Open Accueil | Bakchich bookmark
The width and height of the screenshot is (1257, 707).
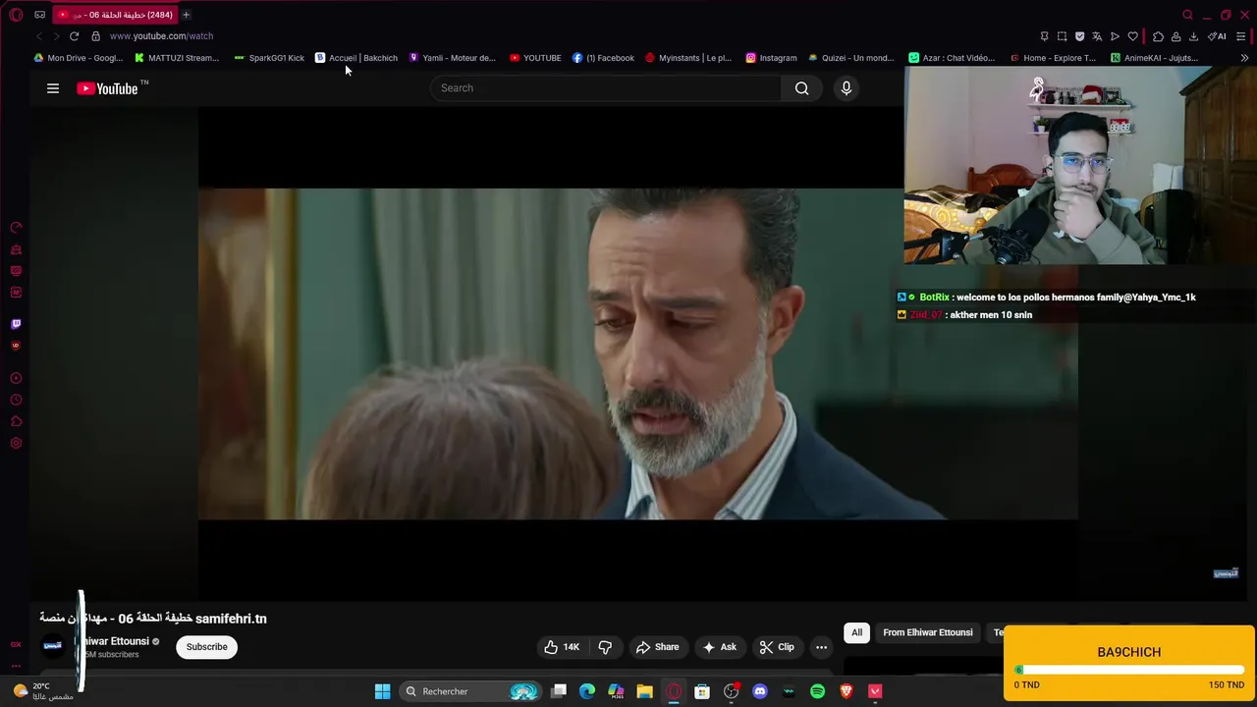(x=355, y=58)
